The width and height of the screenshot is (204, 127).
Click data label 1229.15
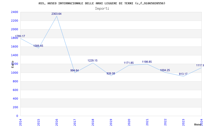pos(93,60)
